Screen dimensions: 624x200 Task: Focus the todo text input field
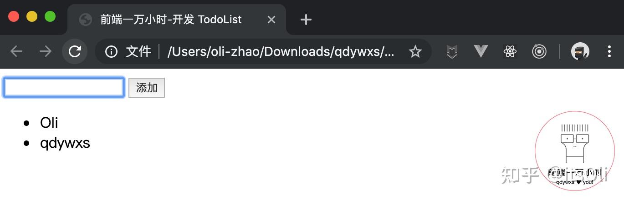click(x=64, y=88)
